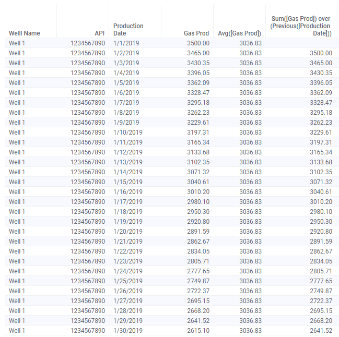The height and width of the screenshot is (337, 339).
Task: Select the Well 1 cell in the 1/25/2019 row
Action: click(x=17, y=282)
